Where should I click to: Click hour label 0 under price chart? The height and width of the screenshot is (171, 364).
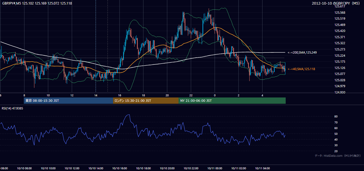click(x=215, y=95)
